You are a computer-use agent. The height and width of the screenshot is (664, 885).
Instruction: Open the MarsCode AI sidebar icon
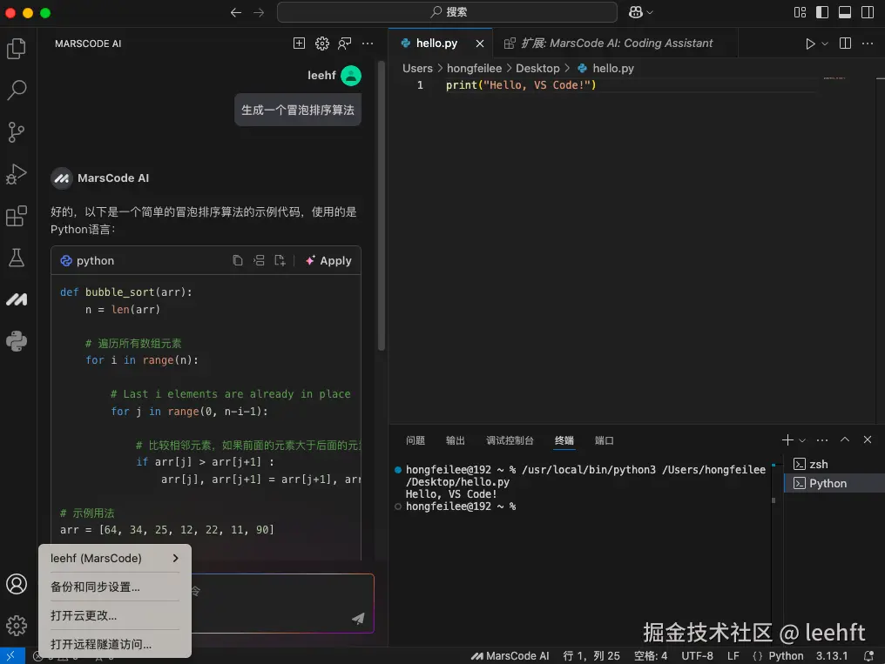(17, 299)
